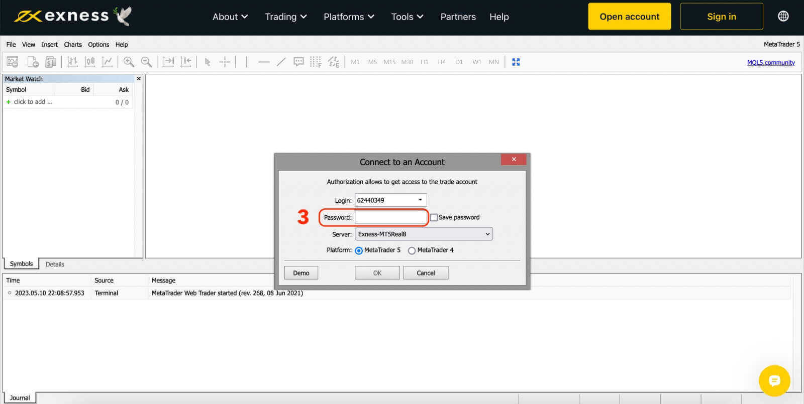Click the zoom in magnifier icon
Screen dimensions: 804x404
(x=129, y=62)
